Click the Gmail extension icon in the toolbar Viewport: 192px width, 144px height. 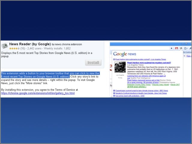pyautogui.click(x=176, y=48)
